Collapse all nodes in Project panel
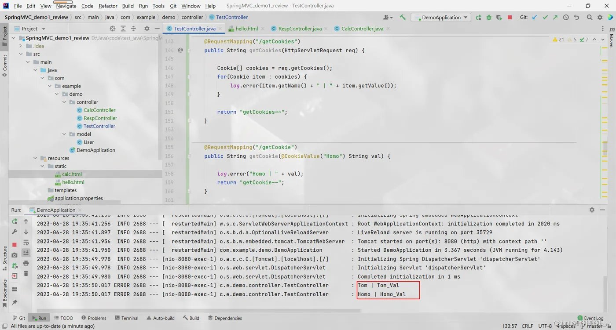This screenshot has height=330, width=616. point(133,29)
